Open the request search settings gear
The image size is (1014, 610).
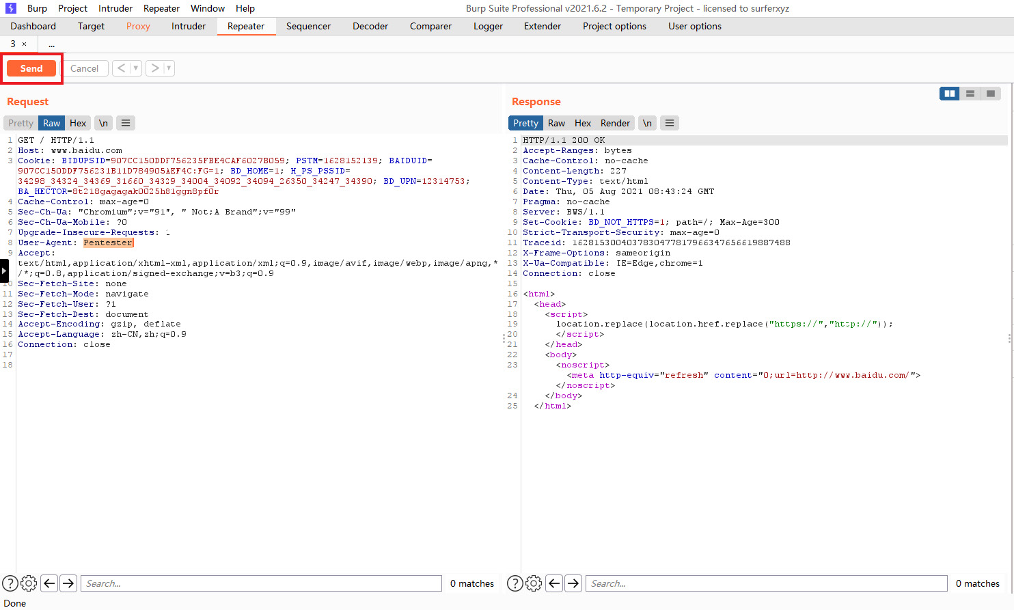coord(29,583)
